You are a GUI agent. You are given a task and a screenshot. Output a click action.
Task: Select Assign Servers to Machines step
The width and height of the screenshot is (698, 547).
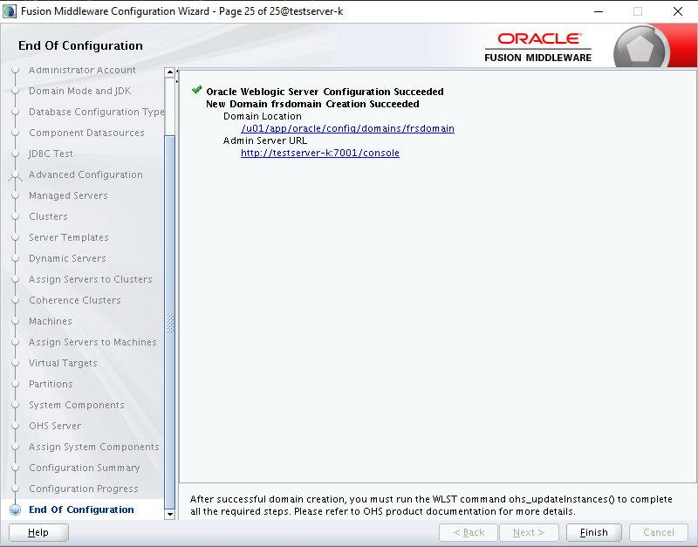point(93,342)
